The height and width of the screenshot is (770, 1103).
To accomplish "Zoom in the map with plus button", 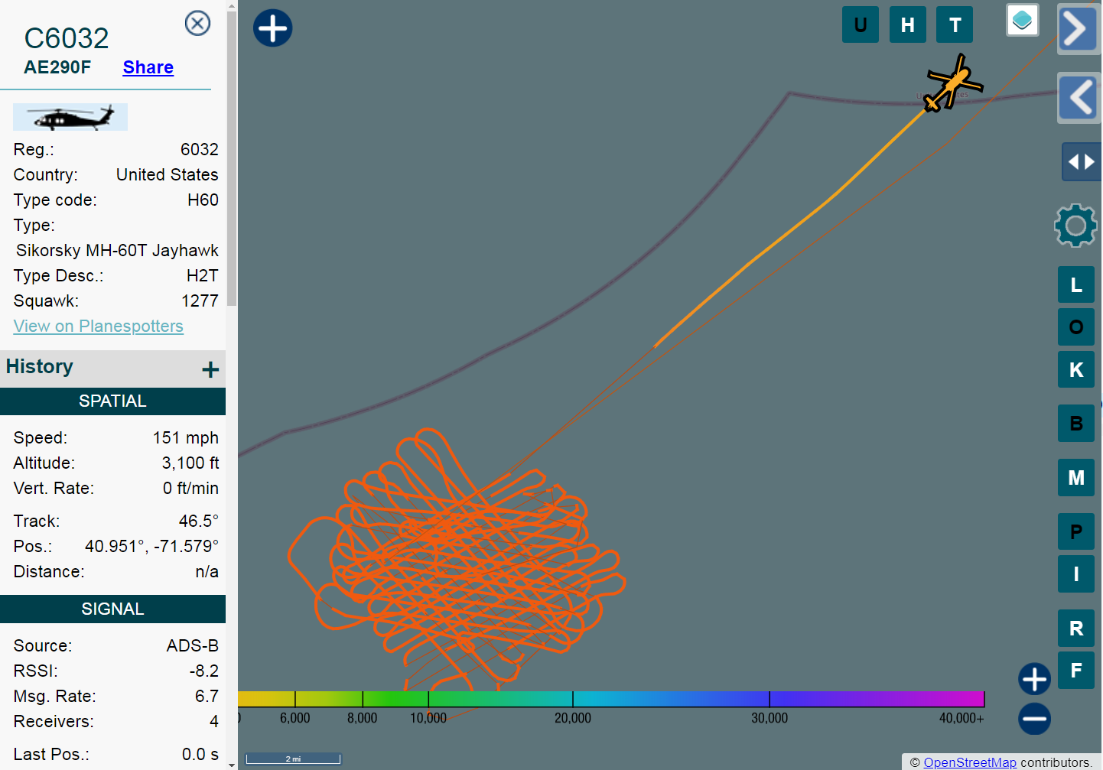I will pyautogui.click(x=1034, y=679).
